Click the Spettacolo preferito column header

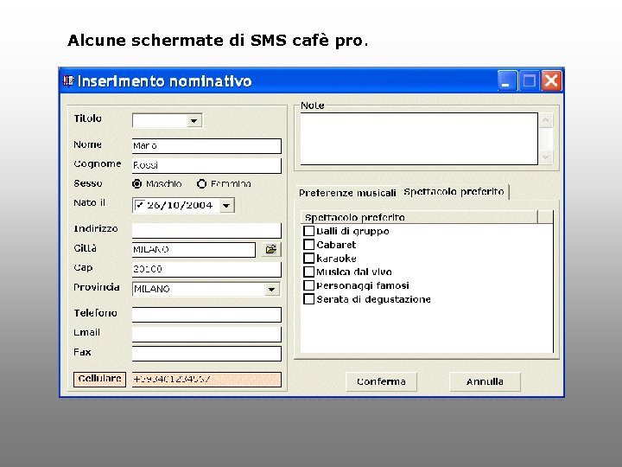419,217
